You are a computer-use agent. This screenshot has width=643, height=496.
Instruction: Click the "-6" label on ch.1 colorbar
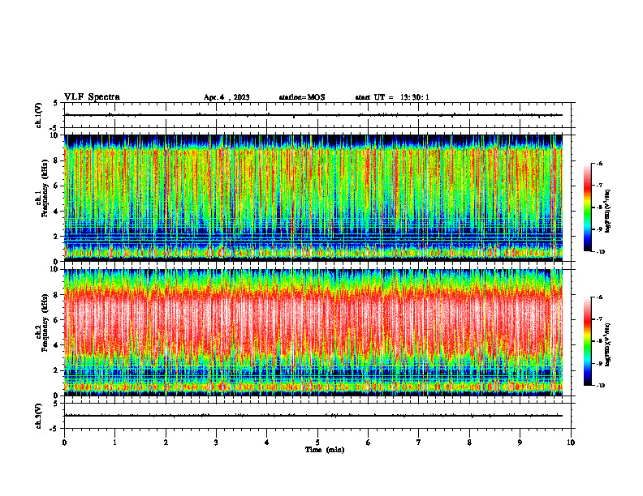point(600,164)
